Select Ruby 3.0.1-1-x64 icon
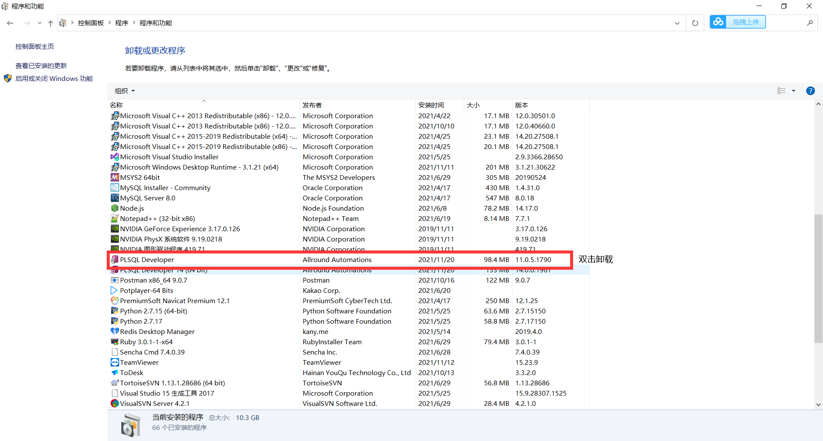The image size is (823, 441). pos(114,342)
